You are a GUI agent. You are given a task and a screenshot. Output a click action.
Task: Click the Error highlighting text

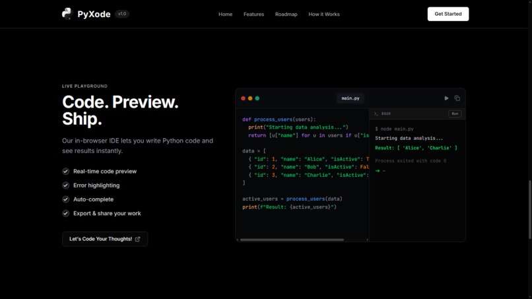(x=96, y=185)
